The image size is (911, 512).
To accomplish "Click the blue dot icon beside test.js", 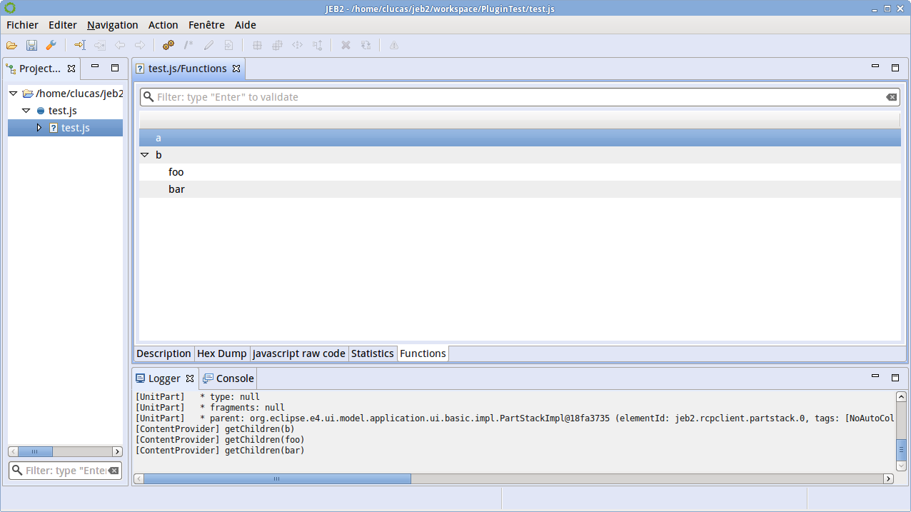I will click(x=41, y=111).
